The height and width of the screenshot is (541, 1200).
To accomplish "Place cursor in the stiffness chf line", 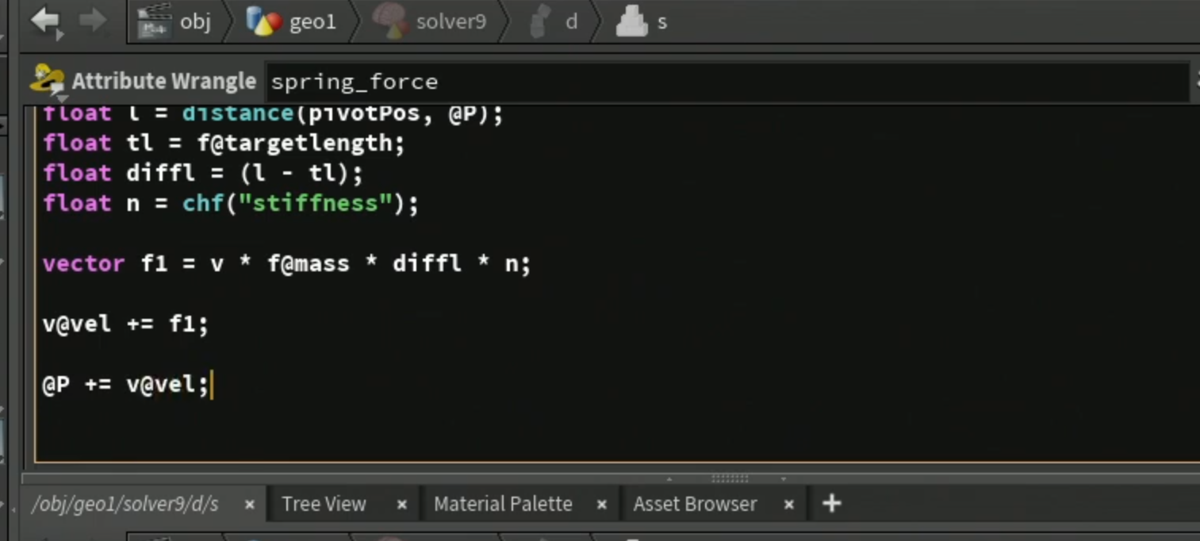I will [x=231, y=203].
